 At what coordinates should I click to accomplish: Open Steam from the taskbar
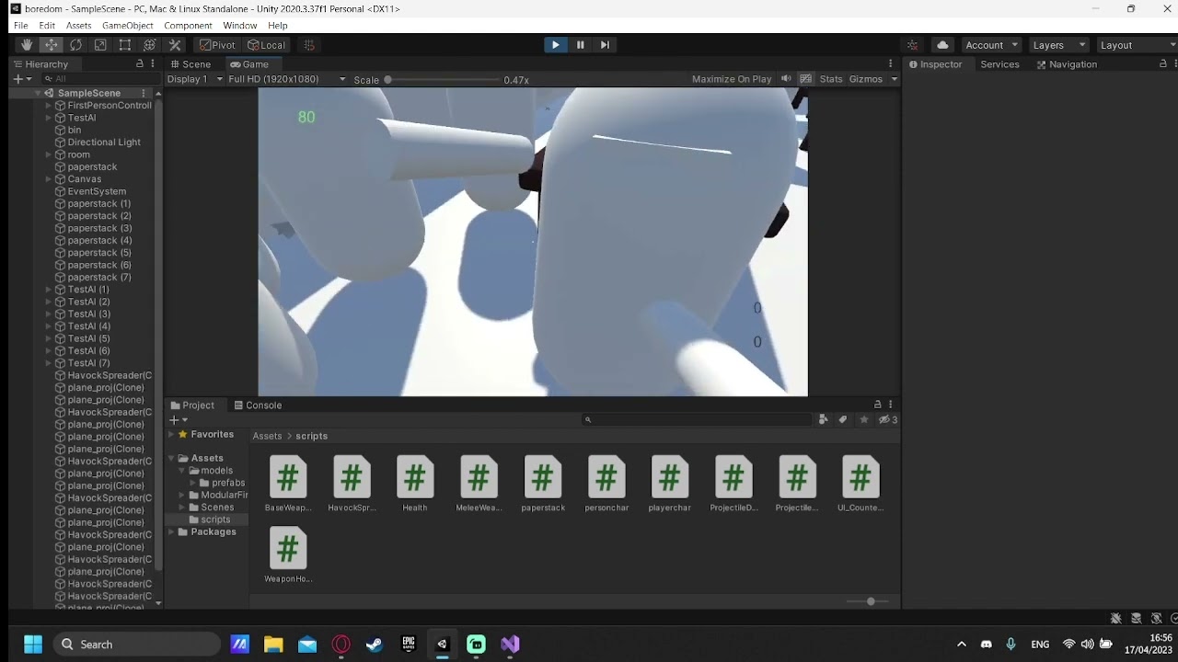point(375,645)
